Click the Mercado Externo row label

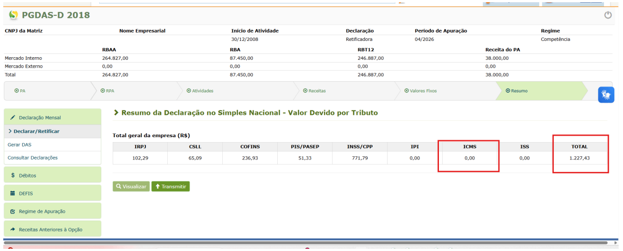(24, 66)
